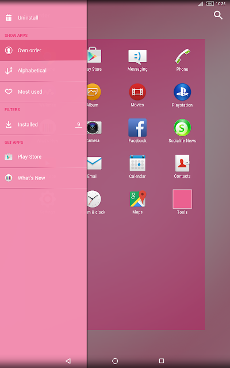
Task: Tap the Playstation label text
Action: tap(182, 105)
